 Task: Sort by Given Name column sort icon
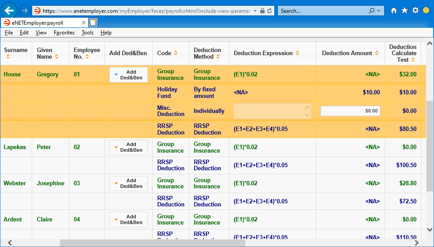(56, 57)
